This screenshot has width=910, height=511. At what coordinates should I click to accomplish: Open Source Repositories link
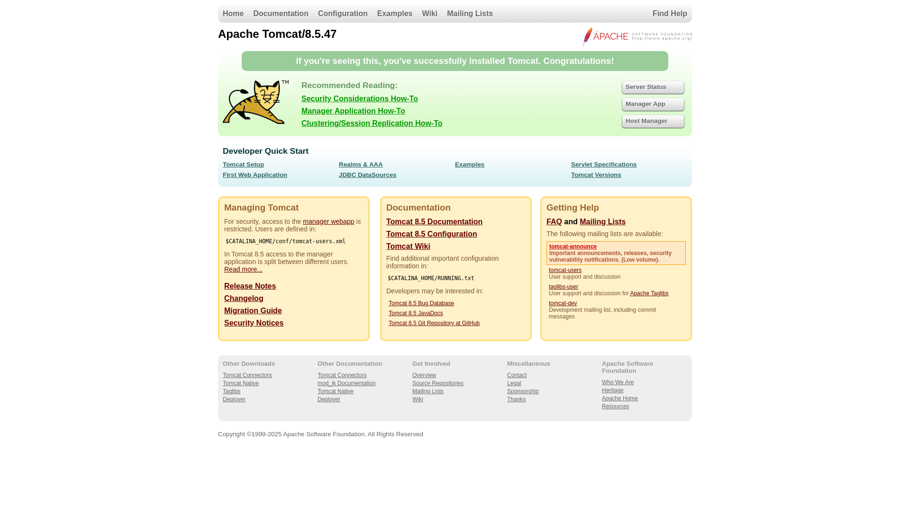point(438,383)
